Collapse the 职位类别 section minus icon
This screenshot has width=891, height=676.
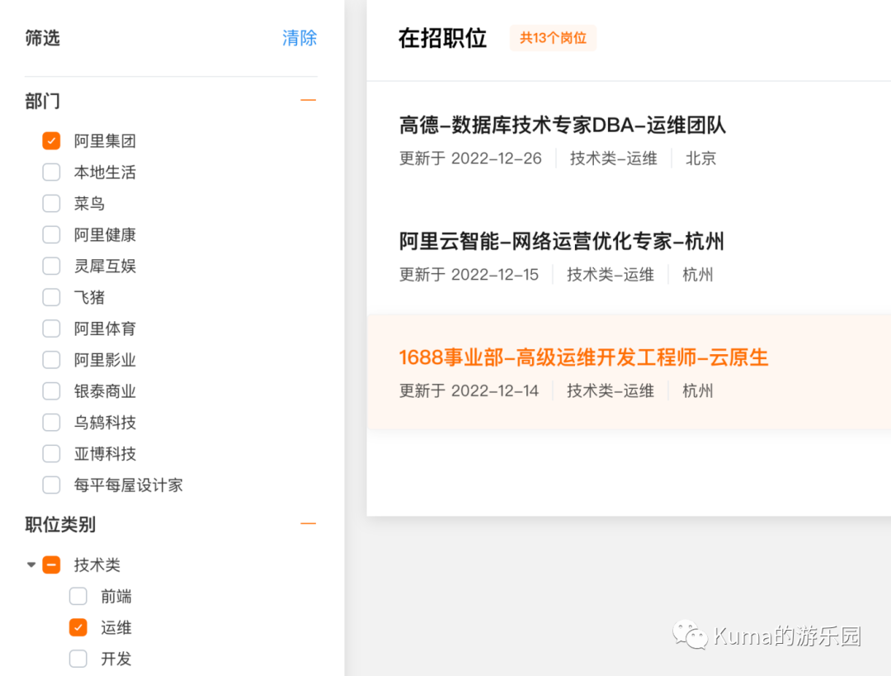pos(308,523)
